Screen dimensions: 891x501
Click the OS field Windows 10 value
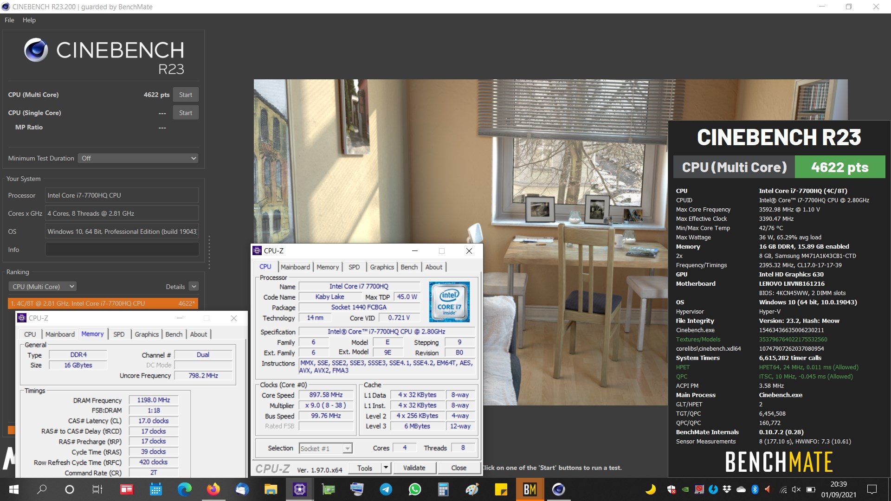(122, 231)
